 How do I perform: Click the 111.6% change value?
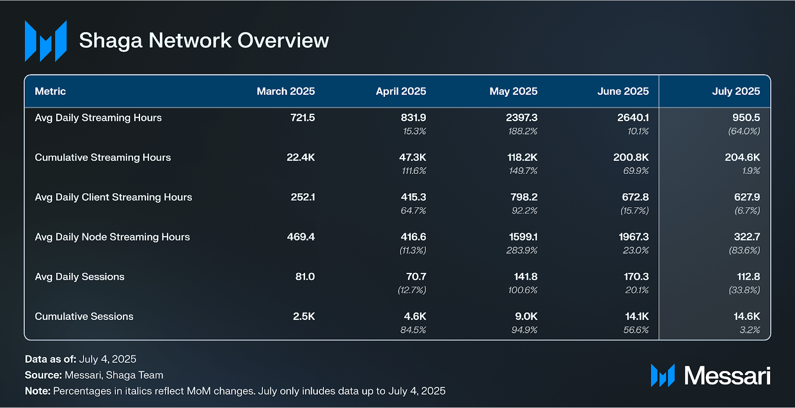[414, 171]
